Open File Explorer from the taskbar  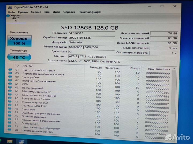tap(10, 142)
